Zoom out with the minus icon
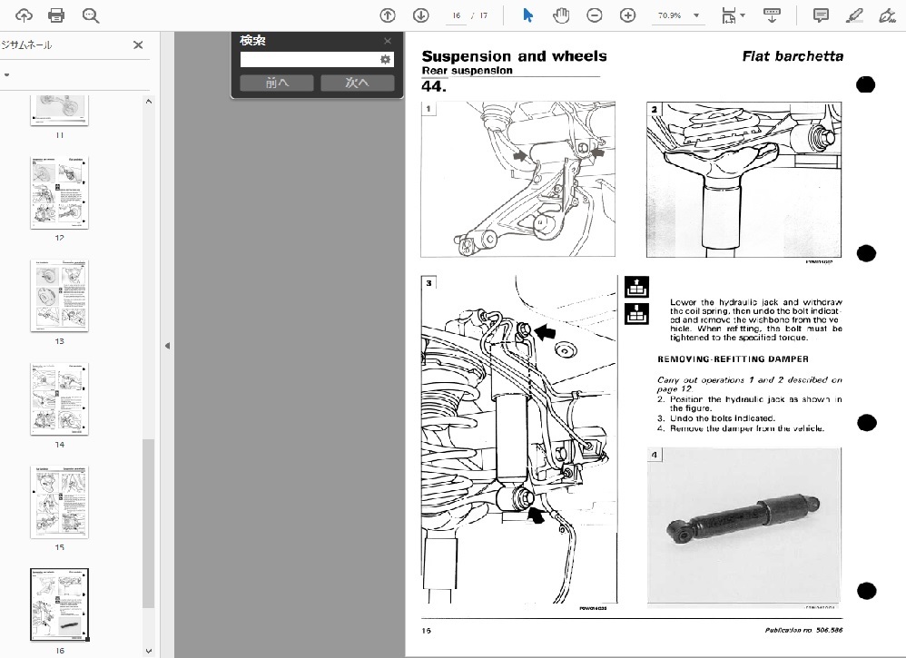This screenshot has height=658, width=906. (x=594, y=15)
